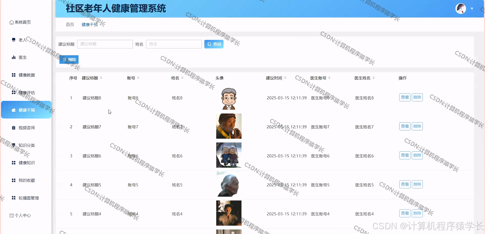Click the bar chart icon beside 医生
This screenshot has height=234, width=485.
click(x=14, y=57)
